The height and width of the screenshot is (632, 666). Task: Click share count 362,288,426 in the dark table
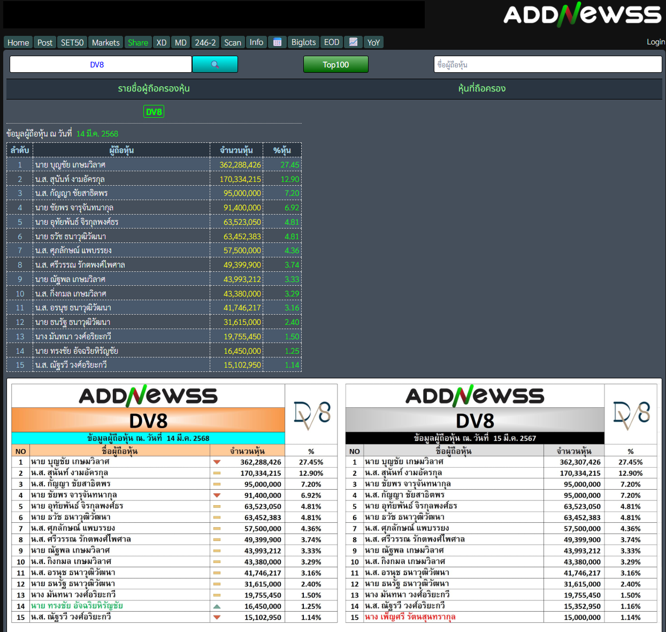click(x=240, y=165)
